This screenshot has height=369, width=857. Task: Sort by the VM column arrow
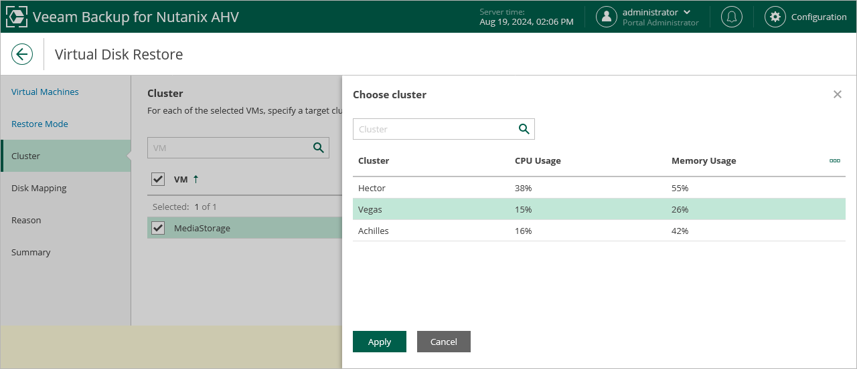(196, 179)
